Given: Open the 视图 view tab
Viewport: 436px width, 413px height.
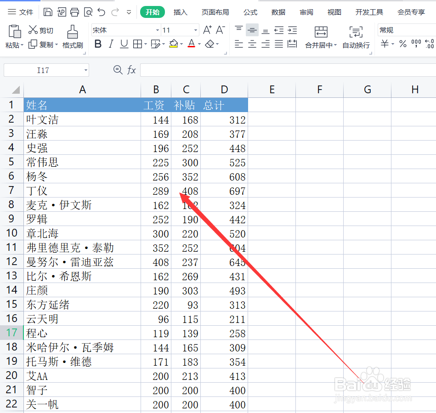Looking at the screenshot, I should pos(334,12).
